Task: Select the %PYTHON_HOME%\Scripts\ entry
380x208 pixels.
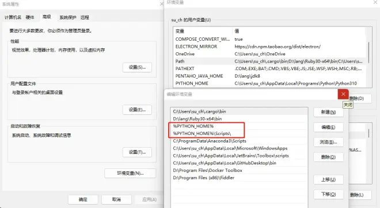Action: pos(239,133)
